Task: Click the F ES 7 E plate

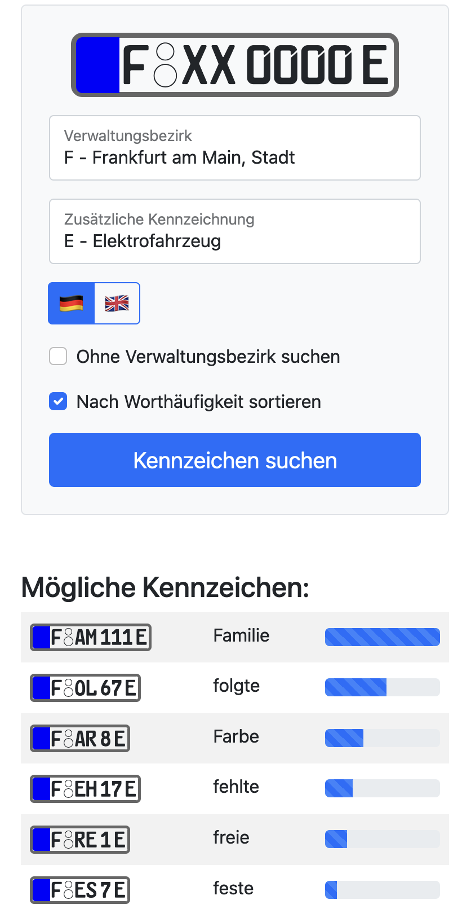Action: (80, 890)
